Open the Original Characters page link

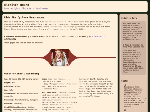tap(22, 8)
